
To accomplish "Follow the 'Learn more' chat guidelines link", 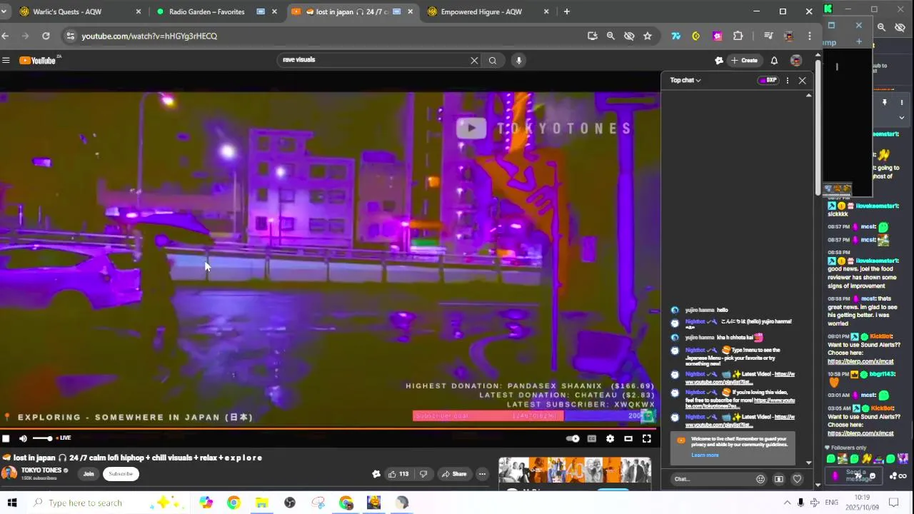I will pyautogui.click(x=705, y=455).
